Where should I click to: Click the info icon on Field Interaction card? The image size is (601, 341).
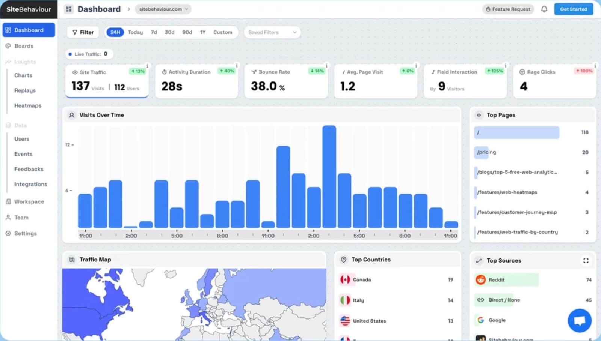(x=505, y=66)
